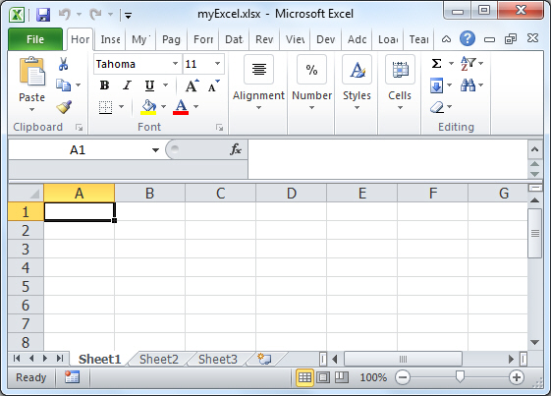The image size is (551, 396).
Task: Switch to Page Layout view
Action: [x=323, y=377]
